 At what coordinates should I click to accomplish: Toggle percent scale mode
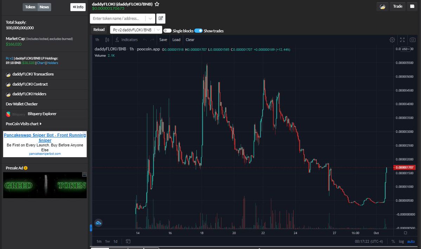393,241
